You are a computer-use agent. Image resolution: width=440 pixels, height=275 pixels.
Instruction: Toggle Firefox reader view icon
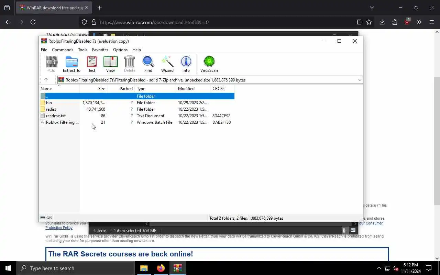pos(359,22)
